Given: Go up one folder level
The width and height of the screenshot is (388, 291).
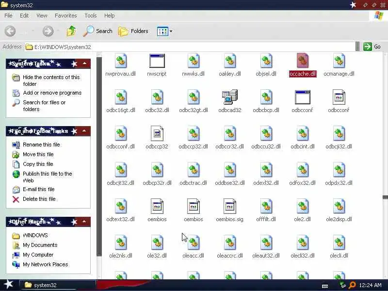Looking at the screenshot, I should 71,31.
